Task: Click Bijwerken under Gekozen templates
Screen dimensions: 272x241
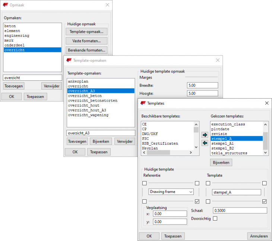Action: pyautogui.click(x=221, y=163)
